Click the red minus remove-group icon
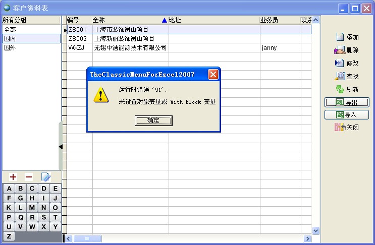Image resolution: width=375 pixels, height=245 pixels. (29, 177)
